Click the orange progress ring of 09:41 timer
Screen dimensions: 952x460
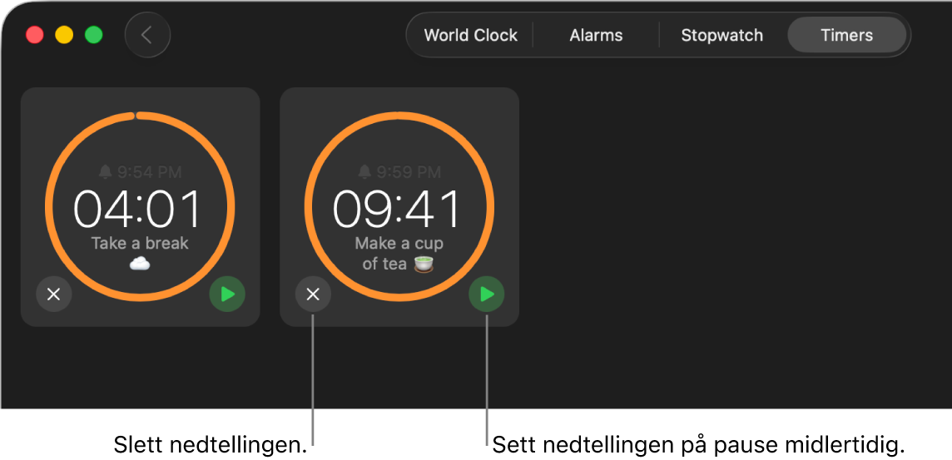[305, 206]
